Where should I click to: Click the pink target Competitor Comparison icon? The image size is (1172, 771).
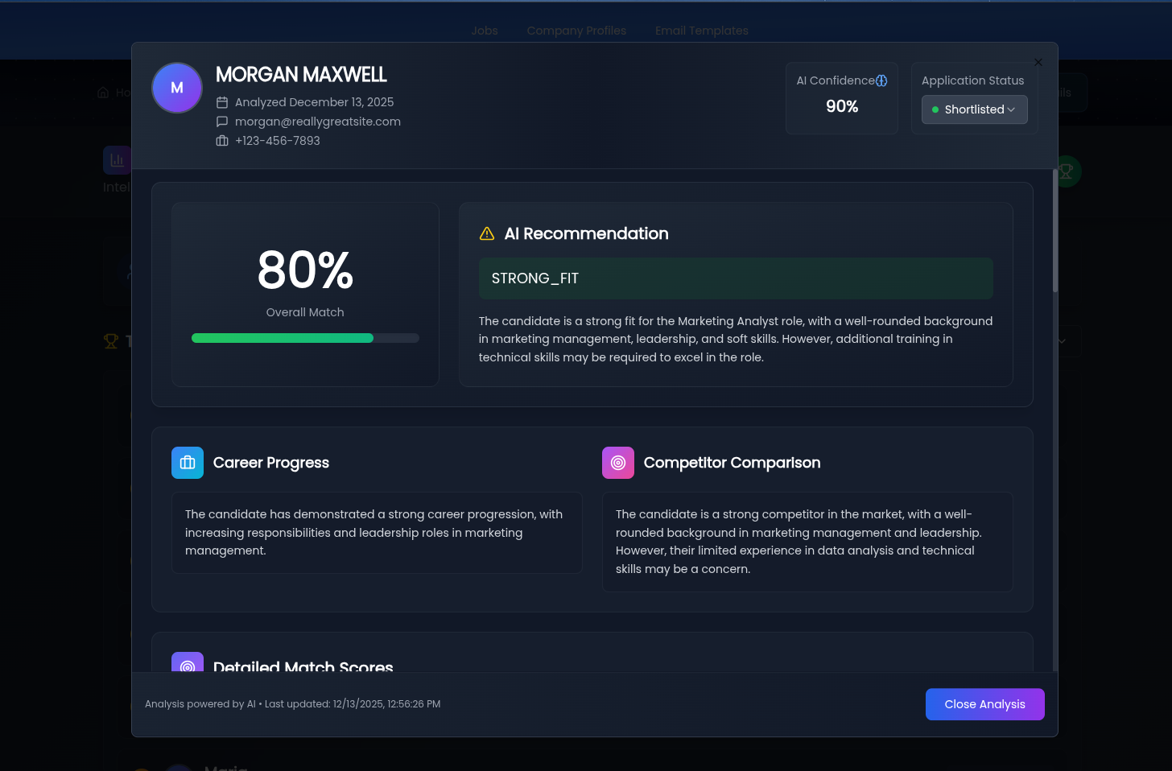pos(618,463)
